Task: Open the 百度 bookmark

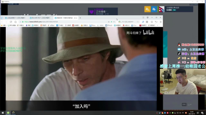Action: [x=28, y=25]
